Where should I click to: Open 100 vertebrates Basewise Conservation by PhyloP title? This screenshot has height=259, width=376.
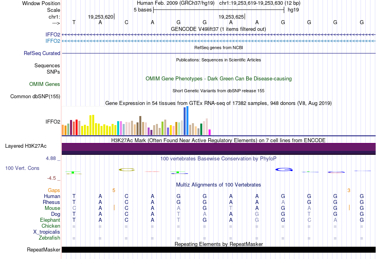pos(218,158)
